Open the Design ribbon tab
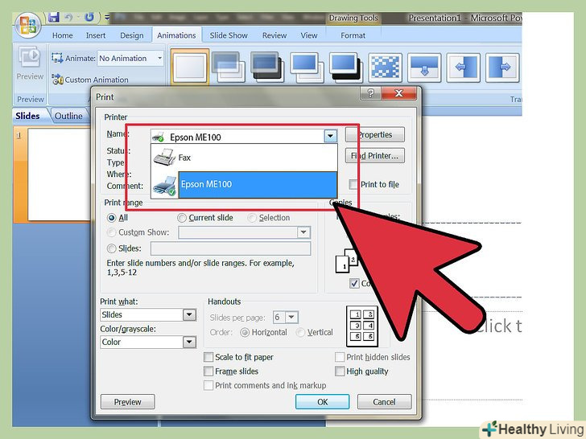This screenshot has height=439, width=586. click(131, 35)
